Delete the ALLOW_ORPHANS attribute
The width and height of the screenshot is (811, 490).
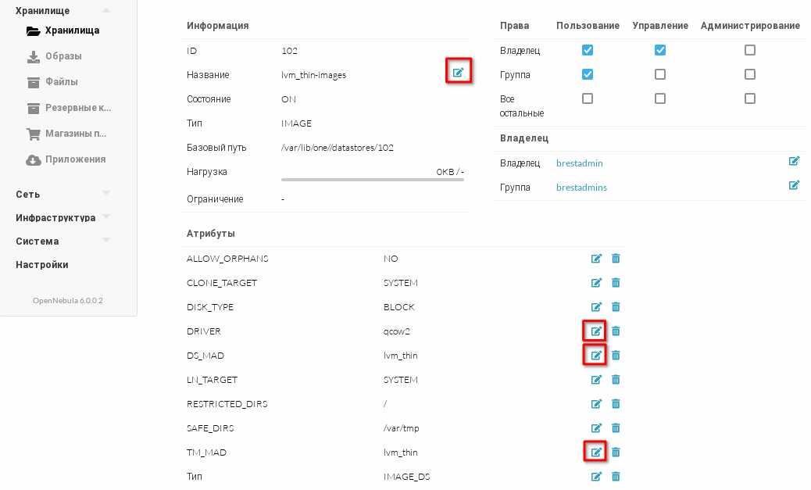pos(616,259)
